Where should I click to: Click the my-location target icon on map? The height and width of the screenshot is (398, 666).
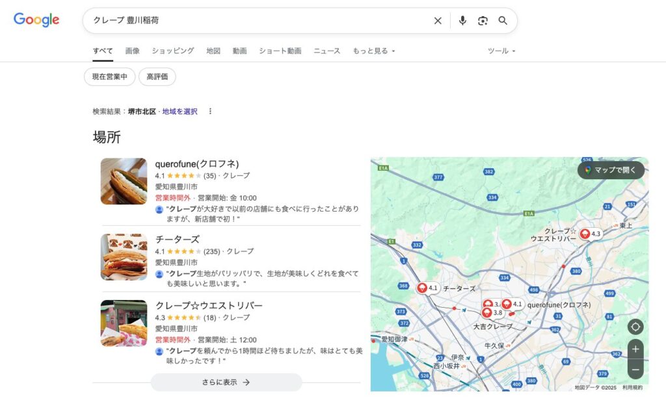tap(635, 327)
